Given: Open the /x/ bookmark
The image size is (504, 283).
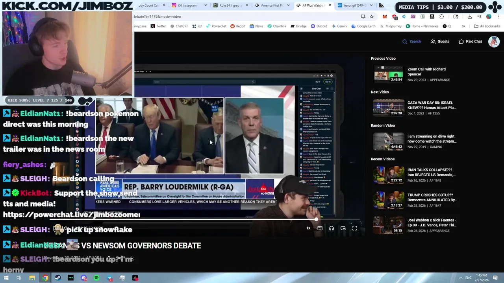Looking at the screenshot, I should coord(197,26).
